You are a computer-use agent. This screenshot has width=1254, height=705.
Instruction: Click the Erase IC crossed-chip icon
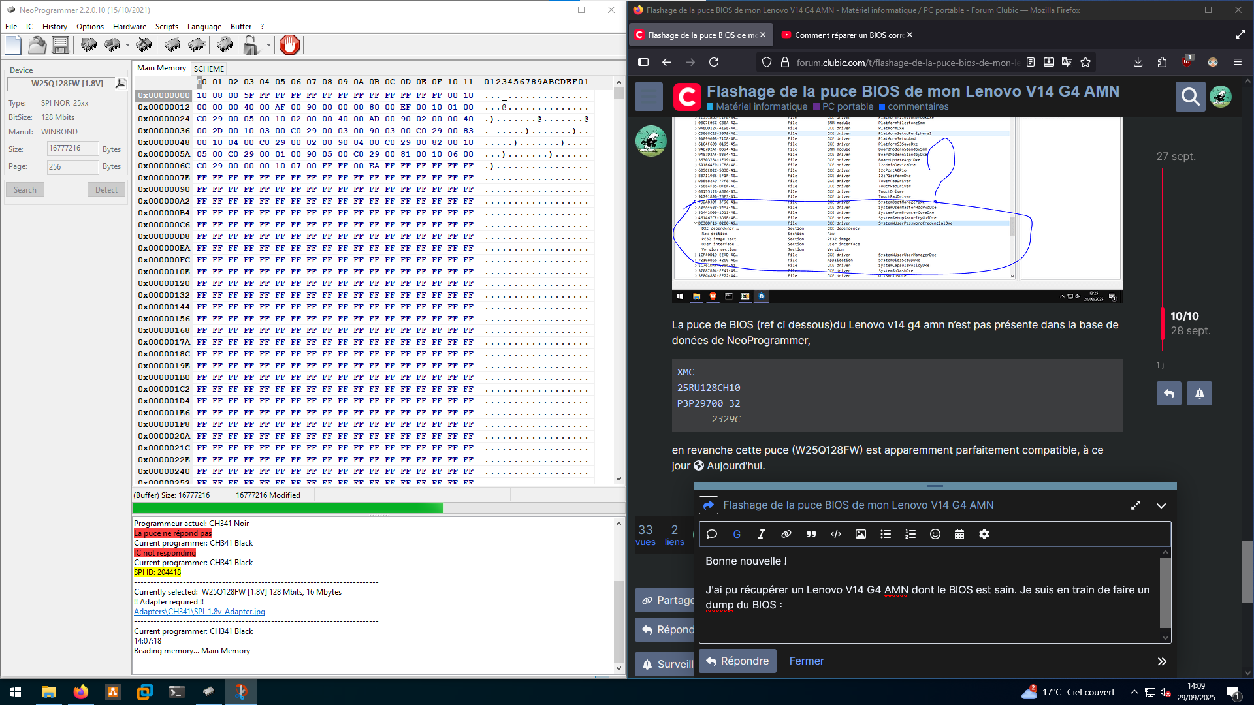tap(144, 45)
